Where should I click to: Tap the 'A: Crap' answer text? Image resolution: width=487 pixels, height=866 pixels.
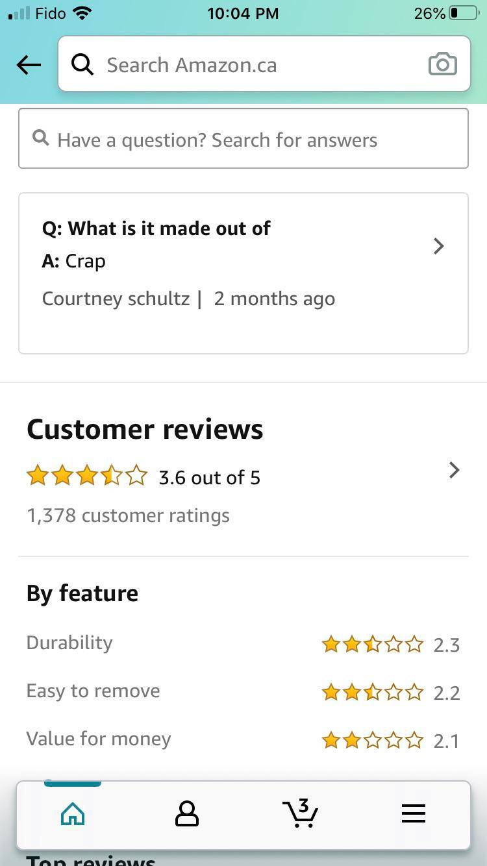73,261
